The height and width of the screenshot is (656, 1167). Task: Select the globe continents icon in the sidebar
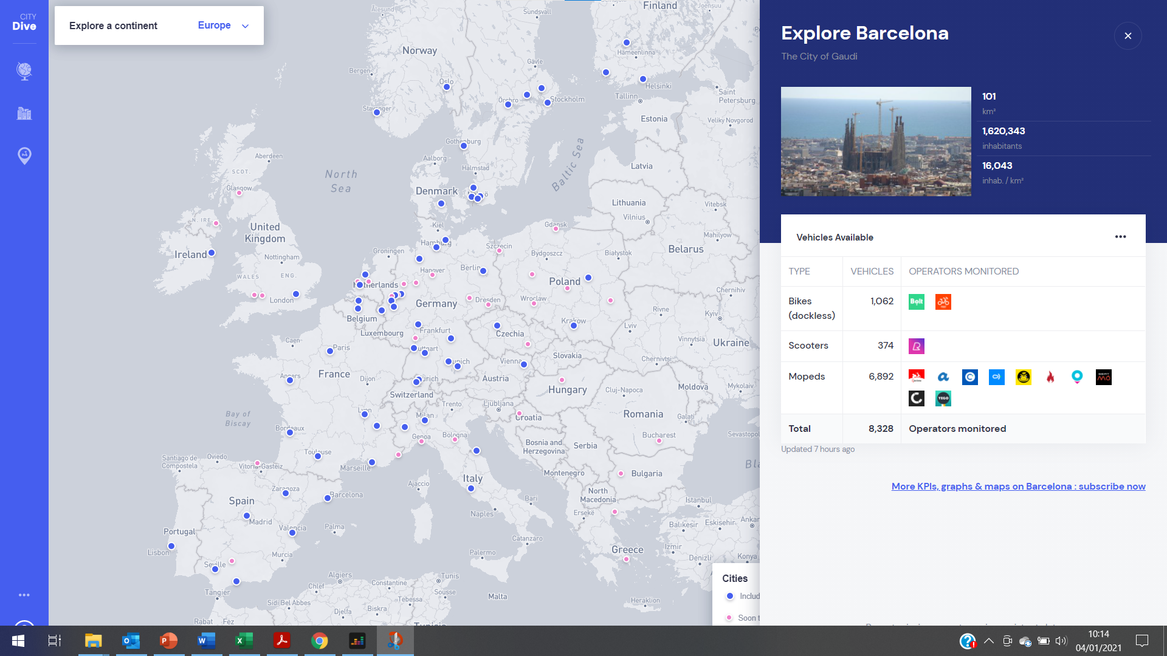pyautogui.click(x=23, y=71)
